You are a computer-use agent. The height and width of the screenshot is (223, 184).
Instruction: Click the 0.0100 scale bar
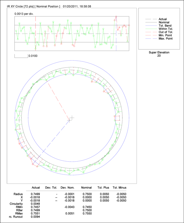(21, 56)
